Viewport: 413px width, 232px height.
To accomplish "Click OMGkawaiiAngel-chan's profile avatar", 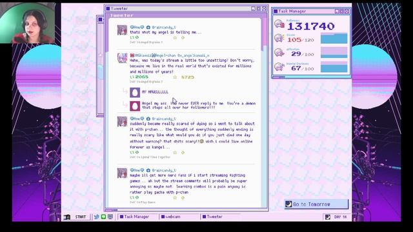I will (122, 58).
